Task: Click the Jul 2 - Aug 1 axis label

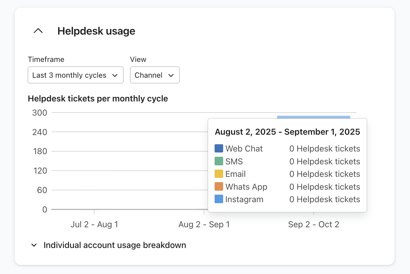Action: coord(94,225)
